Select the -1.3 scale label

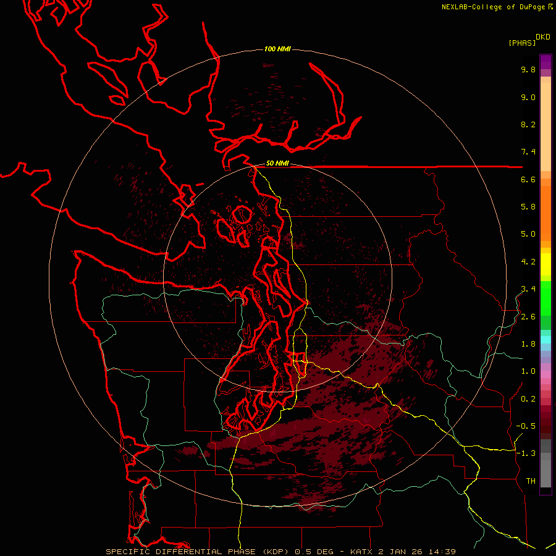click(526, 453)
